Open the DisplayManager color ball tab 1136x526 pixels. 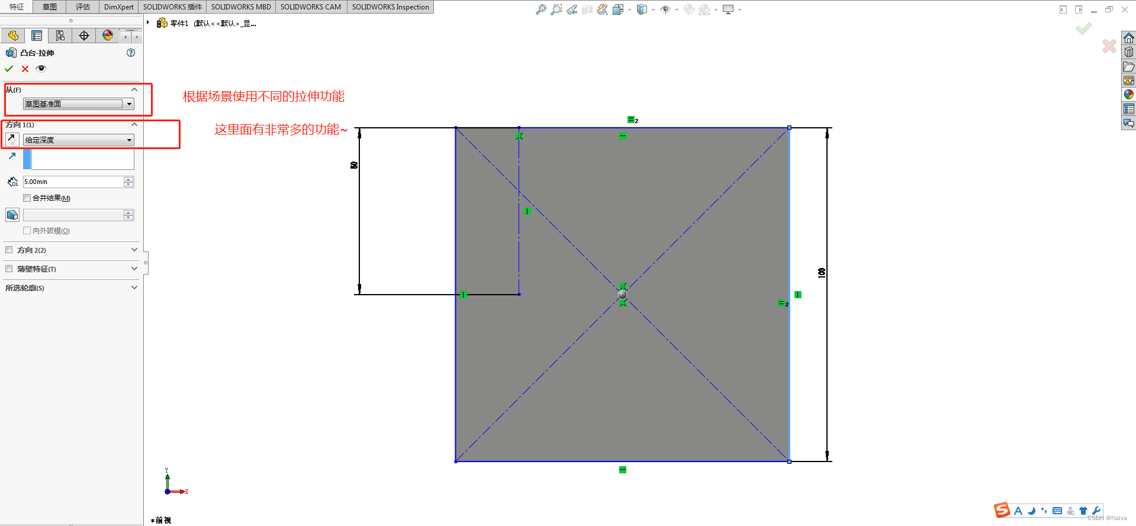tap(108, 36)
